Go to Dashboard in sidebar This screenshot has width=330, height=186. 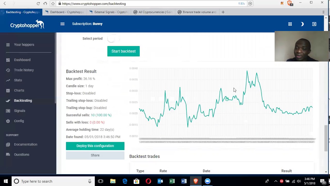[x=22, y=60]
